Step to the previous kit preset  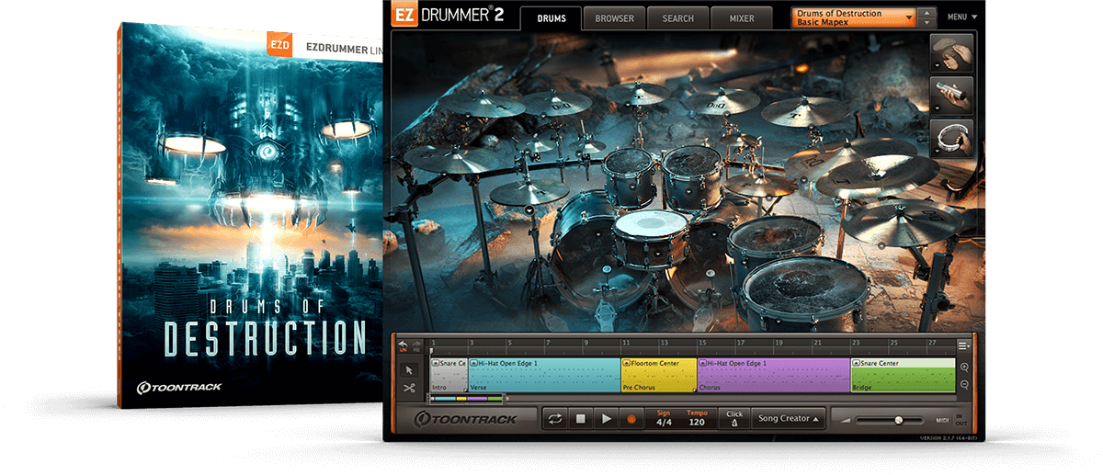927,13
